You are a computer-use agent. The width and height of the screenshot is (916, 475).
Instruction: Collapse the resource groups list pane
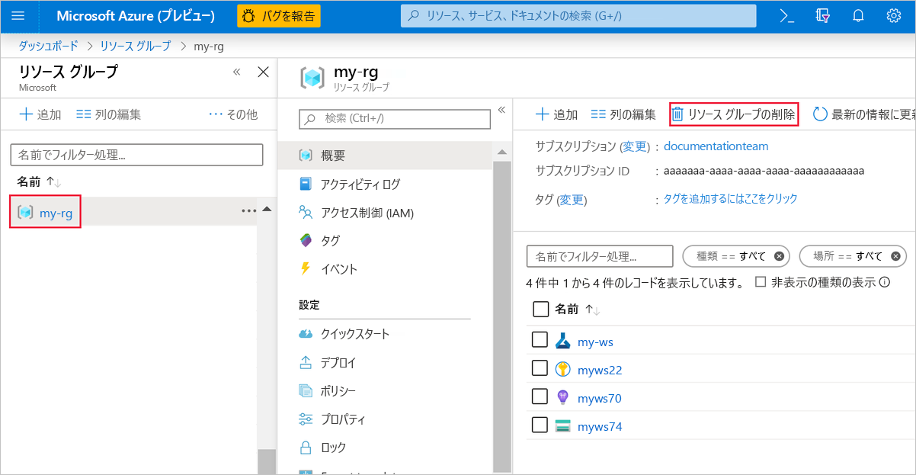tap(236, 72)
